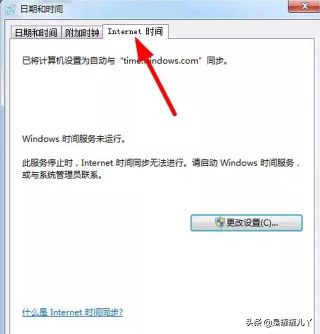Viewport: 320px width, 334px height.
Task: Click the time.windows.com server name text
Action: [161, 61]
